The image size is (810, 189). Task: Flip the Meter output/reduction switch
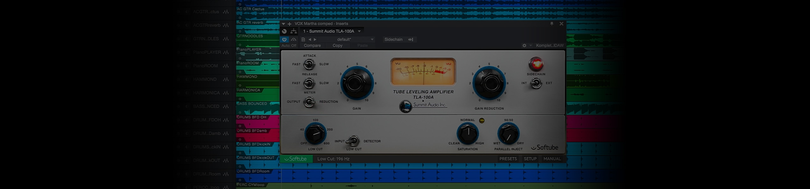309,102
